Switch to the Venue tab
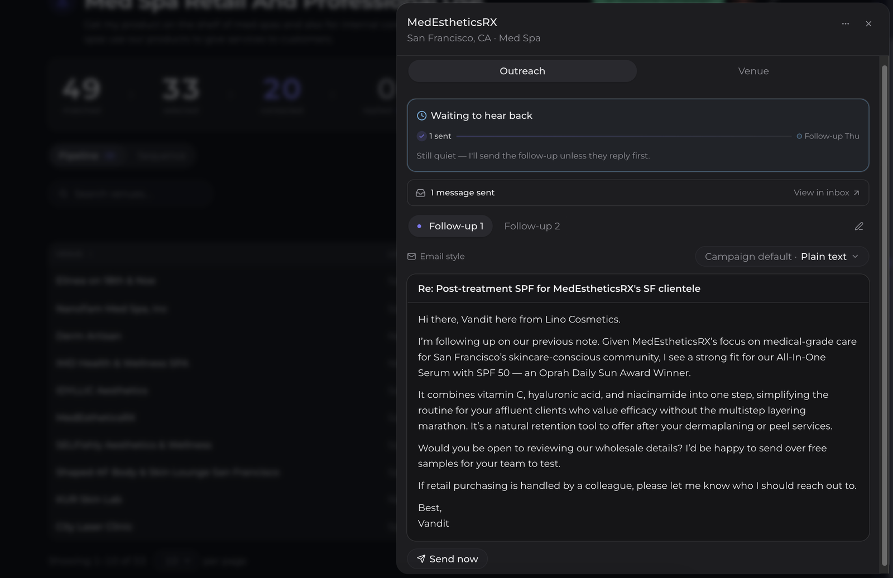 click(x=753, y=71)
